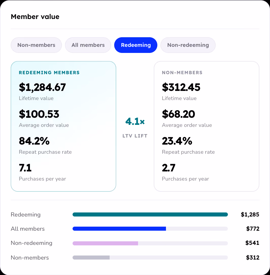Click the teal Redeeming progress bar
270x275 pixels.
150,214
